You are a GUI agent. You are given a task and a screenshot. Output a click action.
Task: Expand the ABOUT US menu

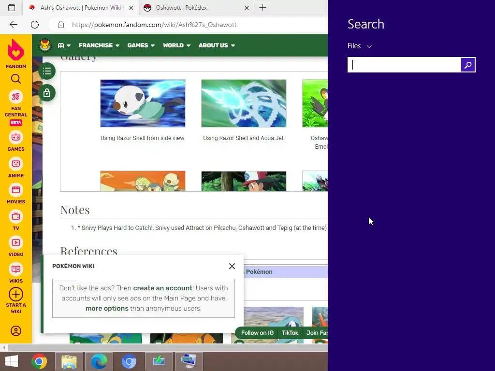click(x=217, y=45)
